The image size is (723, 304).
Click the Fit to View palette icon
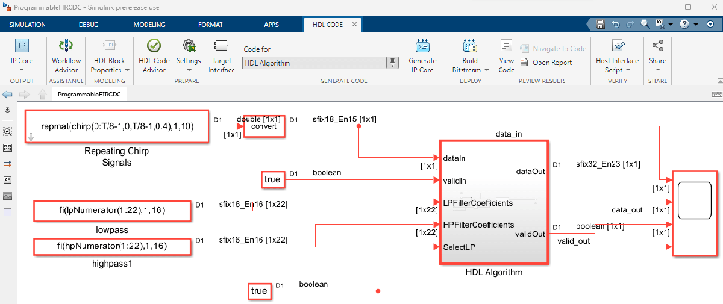point(8,147)
